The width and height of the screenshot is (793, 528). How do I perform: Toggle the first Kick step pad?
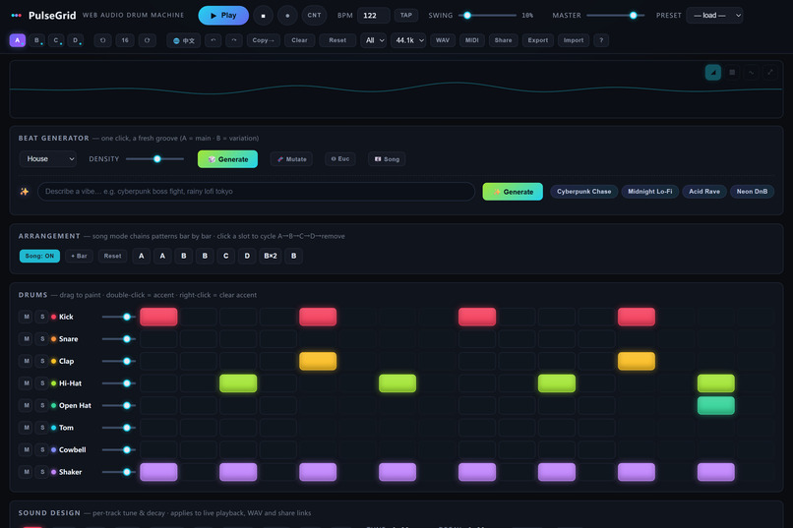[158, 317]
